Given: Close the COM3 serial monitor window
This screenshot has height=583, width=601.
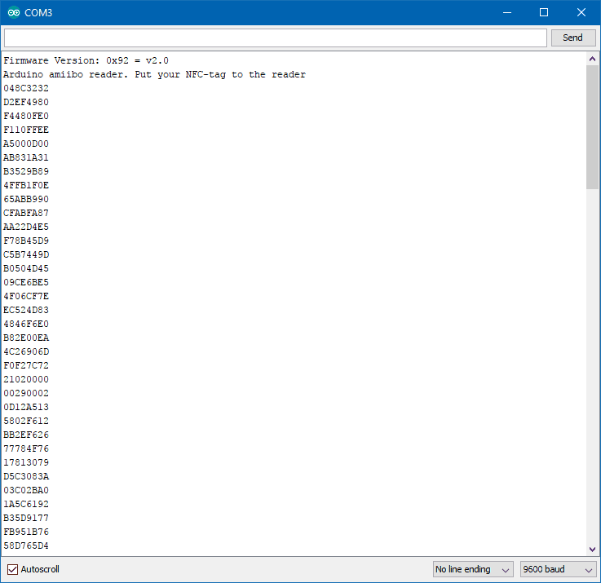Looking at the screenshot, I should [581, 13].
